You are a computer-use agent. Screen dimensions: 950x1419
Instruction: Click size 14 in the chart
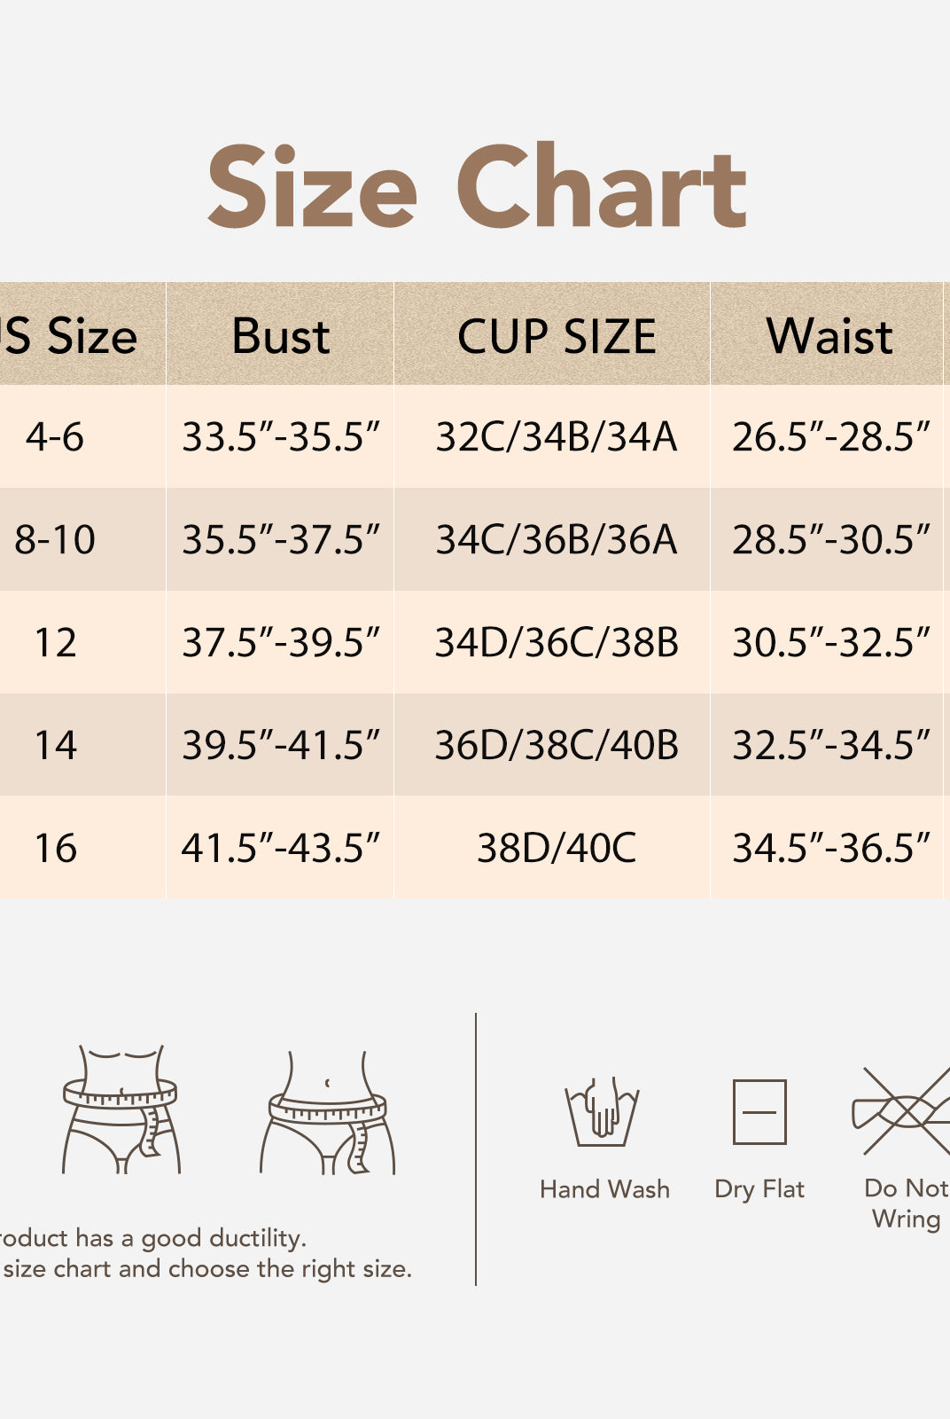[x=55, y=745]
